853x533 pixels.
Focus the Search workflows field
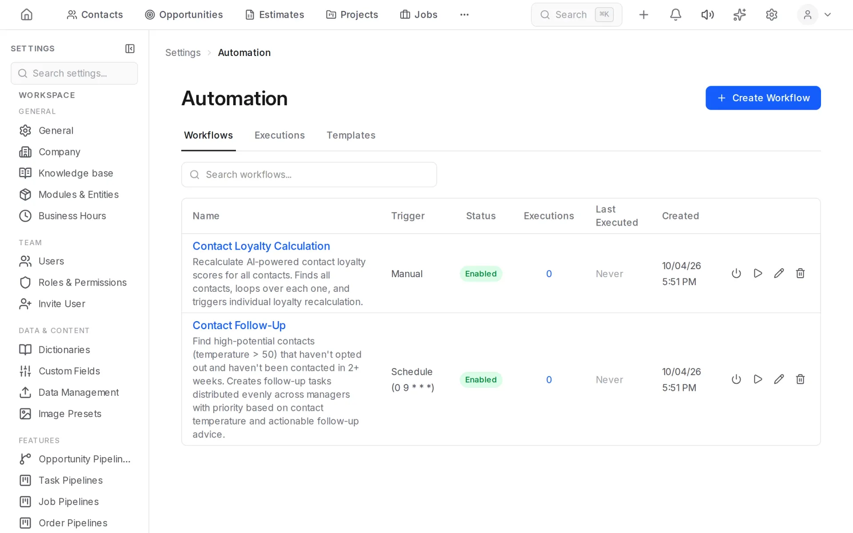pyautogui.click(x=309, y=175)
